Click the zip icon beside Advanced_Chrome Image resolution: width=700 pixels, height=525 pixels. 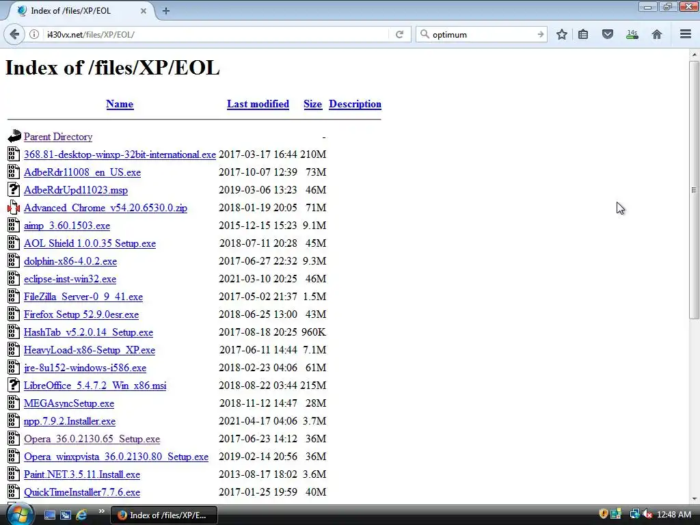14,207
